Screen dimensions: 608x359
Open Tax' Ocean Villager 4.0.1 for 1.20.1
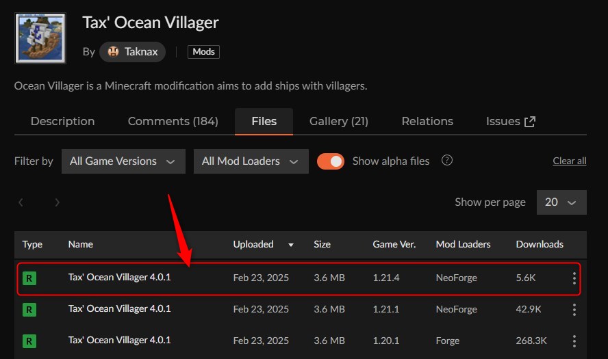pyautogui.click(x=119, y=340)
